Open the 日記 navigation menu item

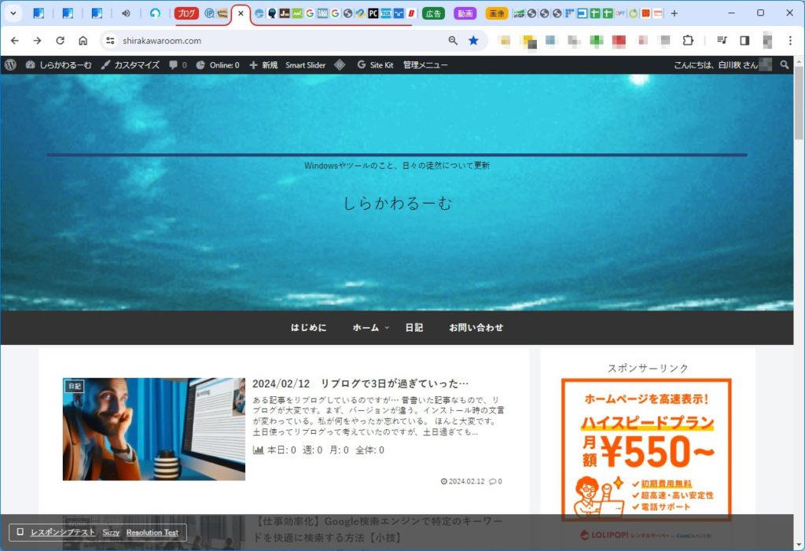(414, 328)
